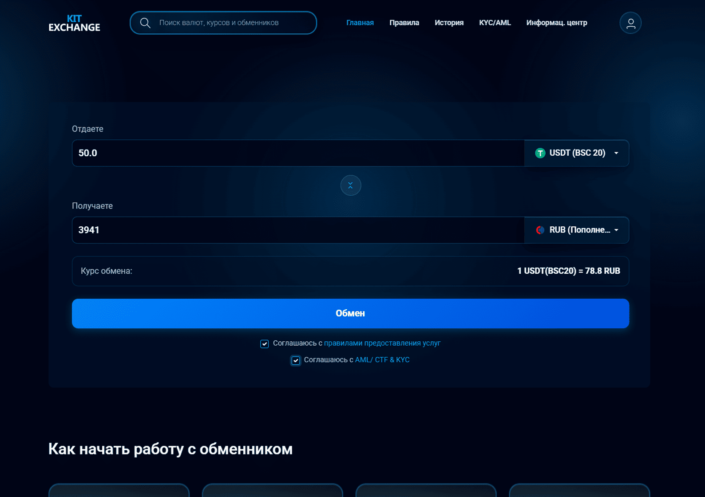Open the правилами предоставления услуг link
705x497 pixels.
[x=382, y=343]
